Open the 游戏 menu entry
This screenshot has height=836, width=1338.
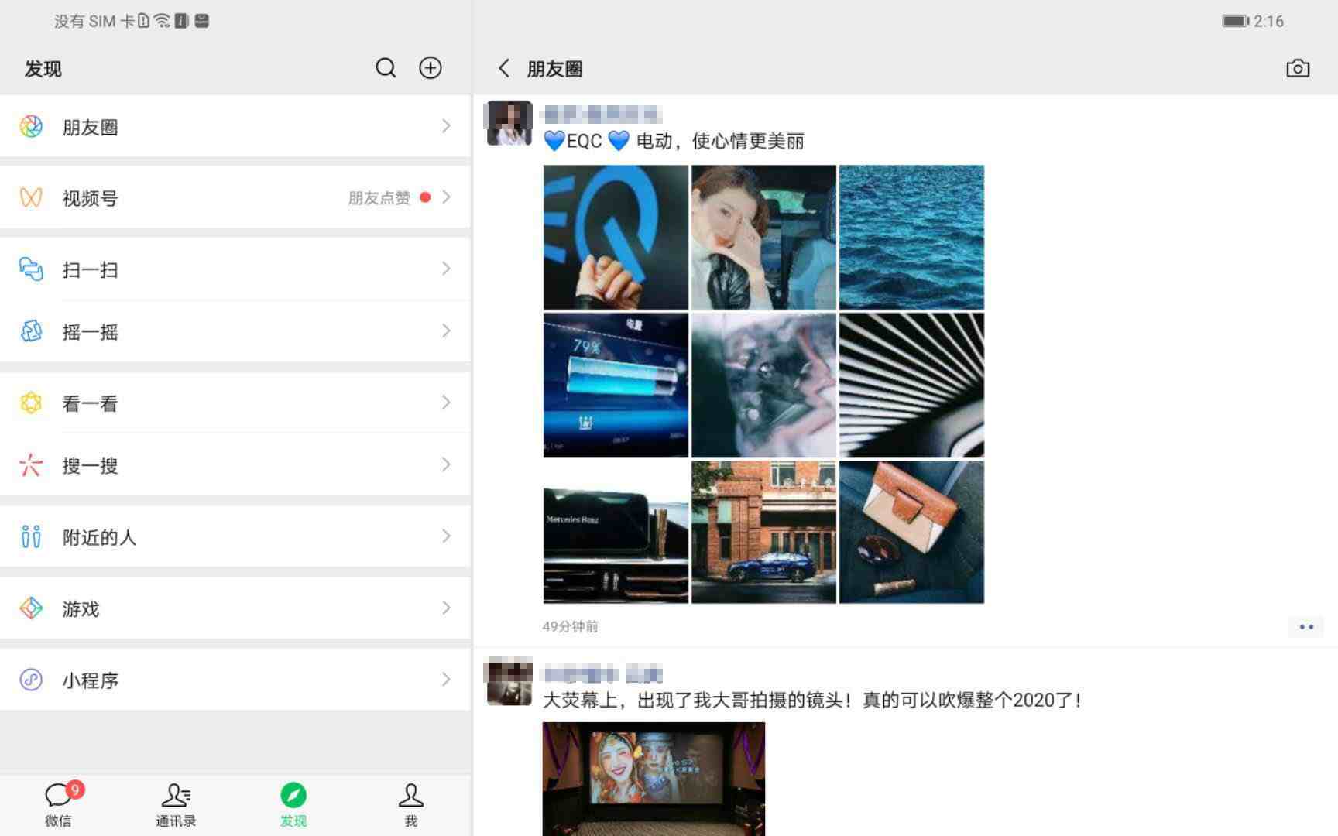pos(235,608)
